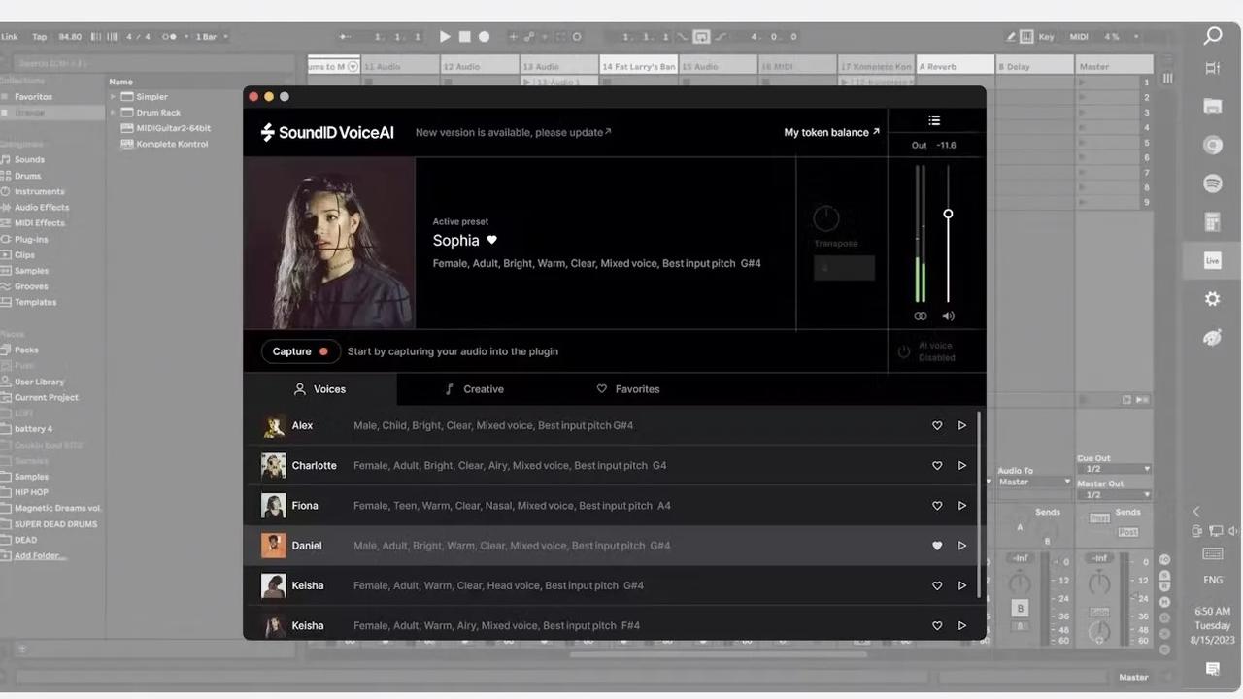
Task: Preview the Fiona voice with its play icon
Action: (962, 505)
